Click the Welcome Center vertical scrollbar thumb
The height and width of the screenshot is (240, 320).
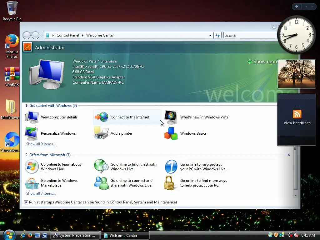(x=295, y=168)
